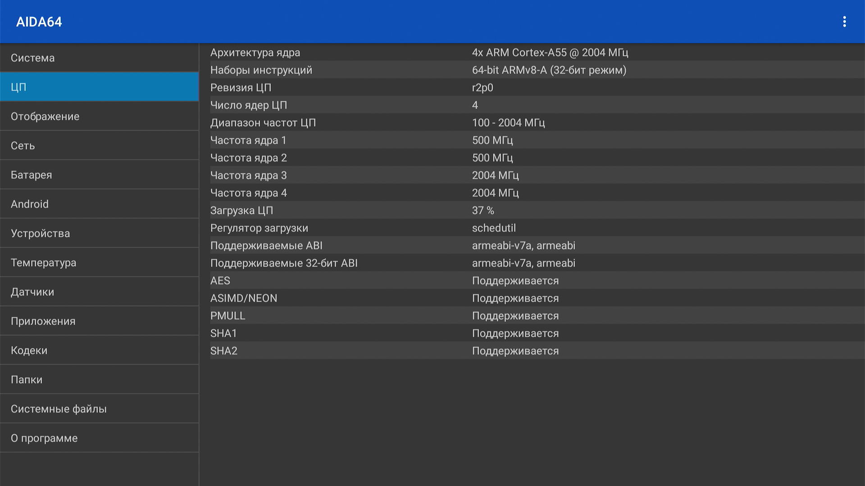865x486 pixels.
Task: Open the Android section
Action: (x=99, y=204)
